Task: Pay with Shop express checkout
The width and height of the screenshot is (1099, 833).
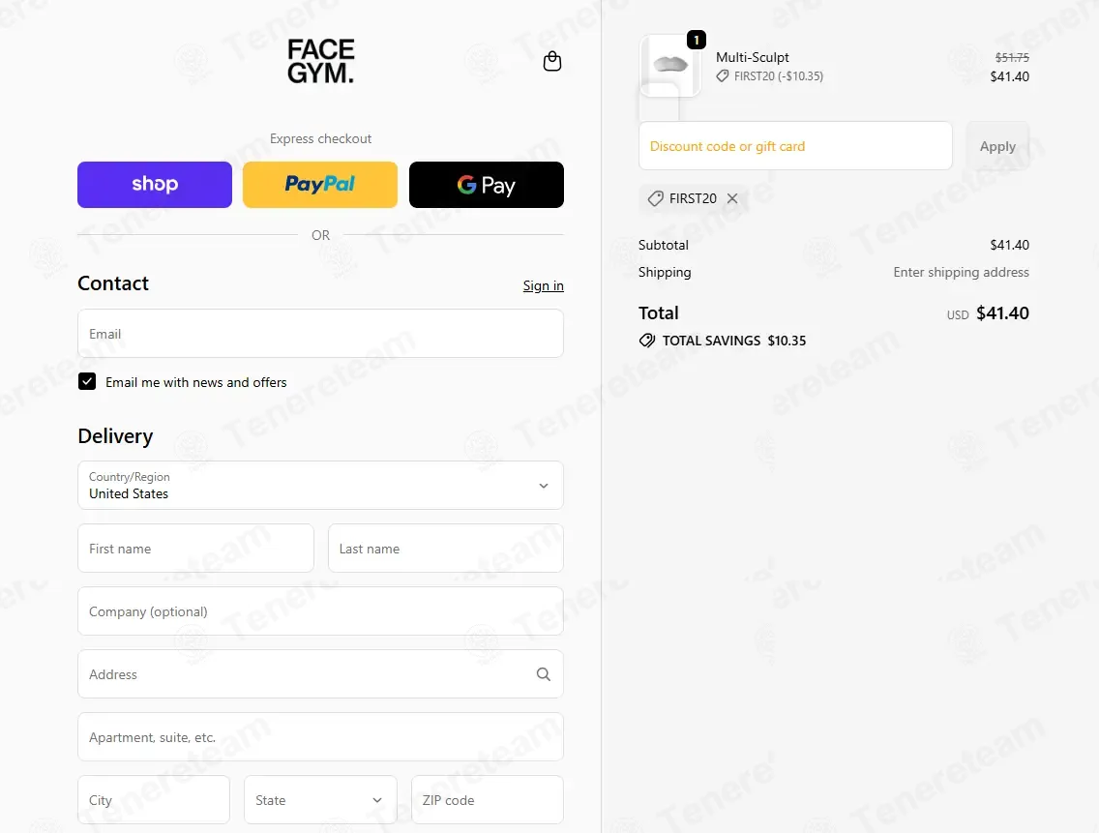Action: coord(154,185)
